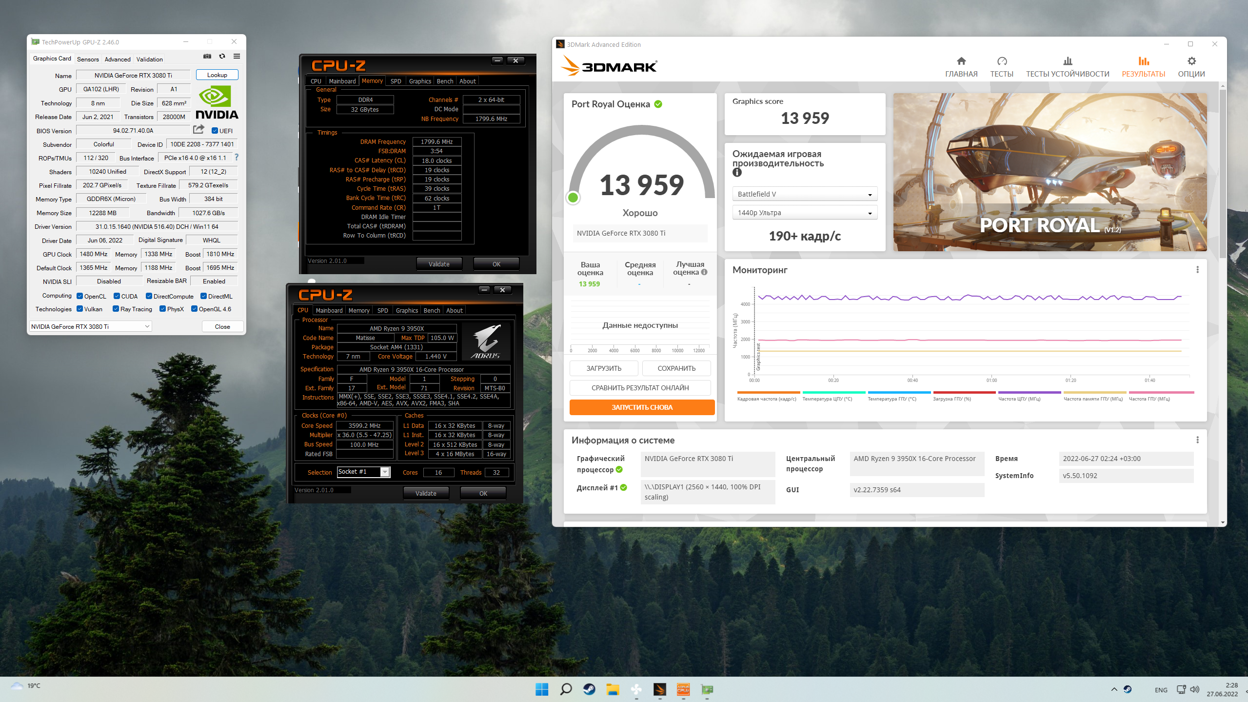Click taskbar clock and date
1248x702 pixels.
(1222, 689)
